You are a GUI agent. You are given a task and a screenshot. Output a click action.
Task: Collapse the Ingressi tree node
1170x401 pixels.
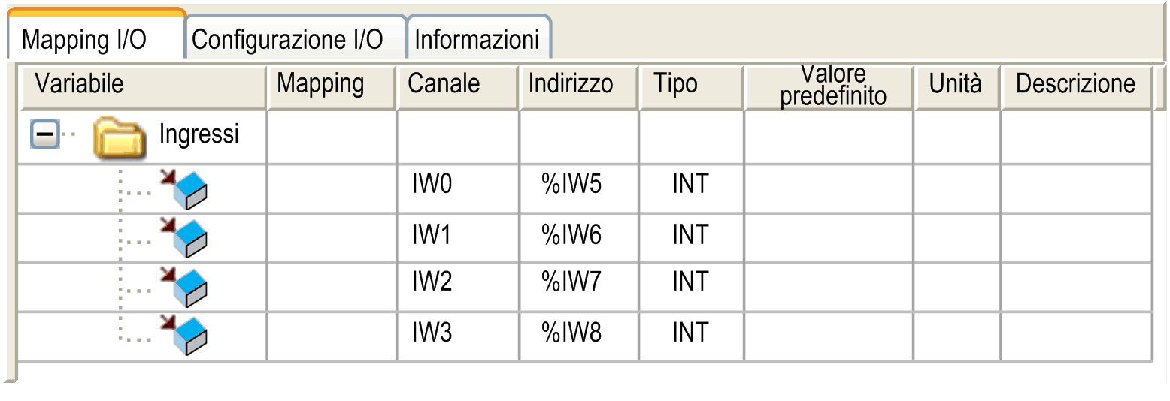point(44,136)
